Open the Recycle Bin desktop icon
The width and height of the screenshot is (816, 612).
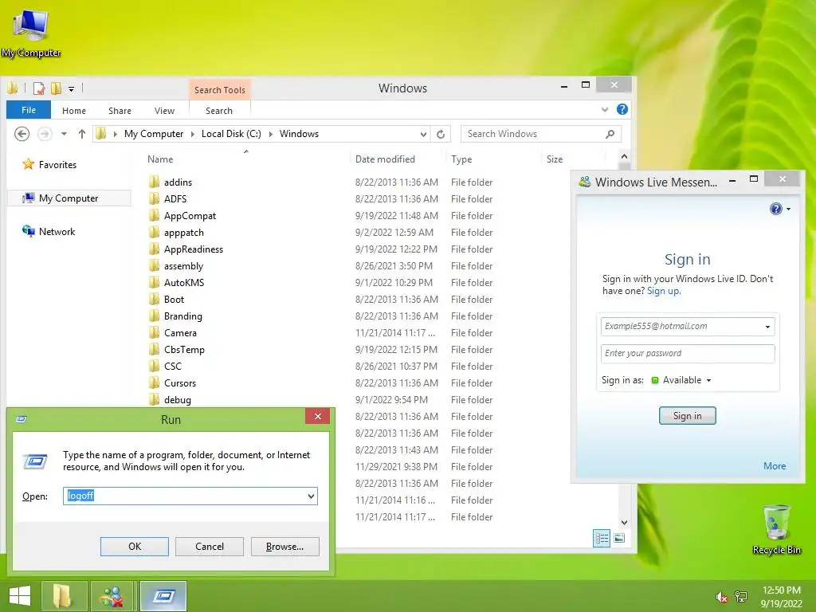pyautogui.click(x=776, y=529)
